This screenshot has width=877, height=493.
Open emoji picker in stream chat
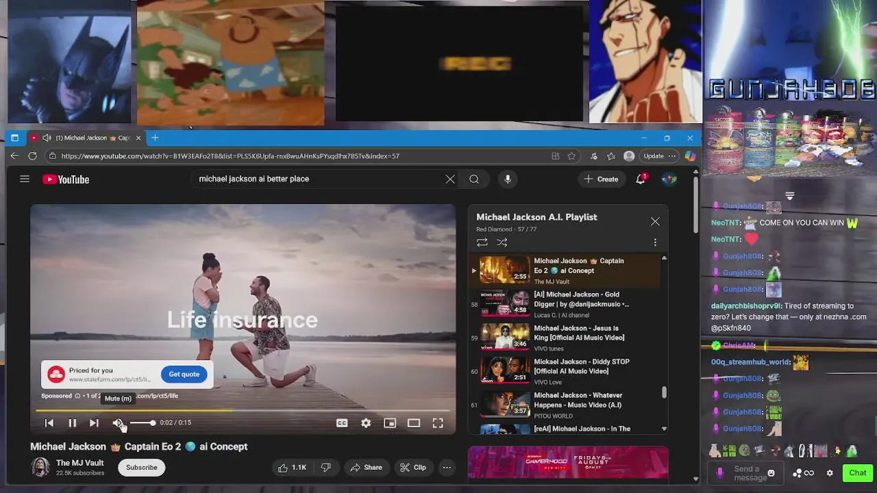tap(771, 473)
